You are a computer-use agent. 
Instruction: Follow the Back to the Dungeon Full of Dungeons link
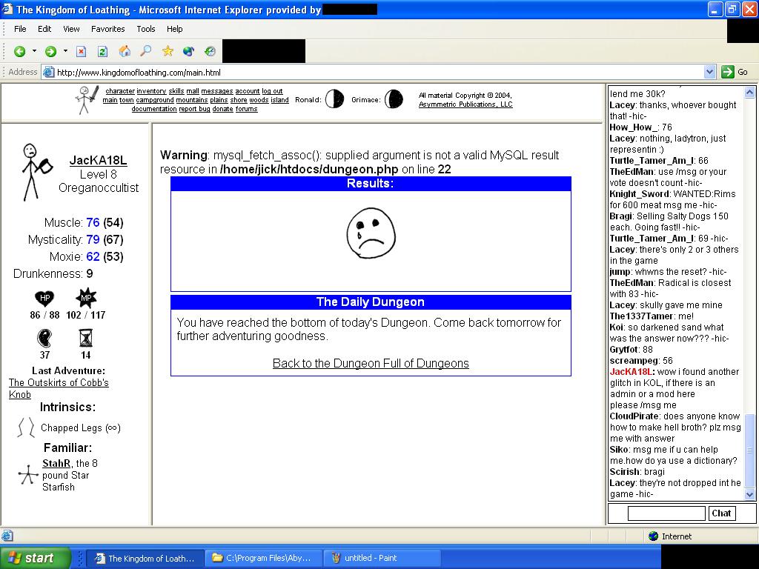pos(371,363)
